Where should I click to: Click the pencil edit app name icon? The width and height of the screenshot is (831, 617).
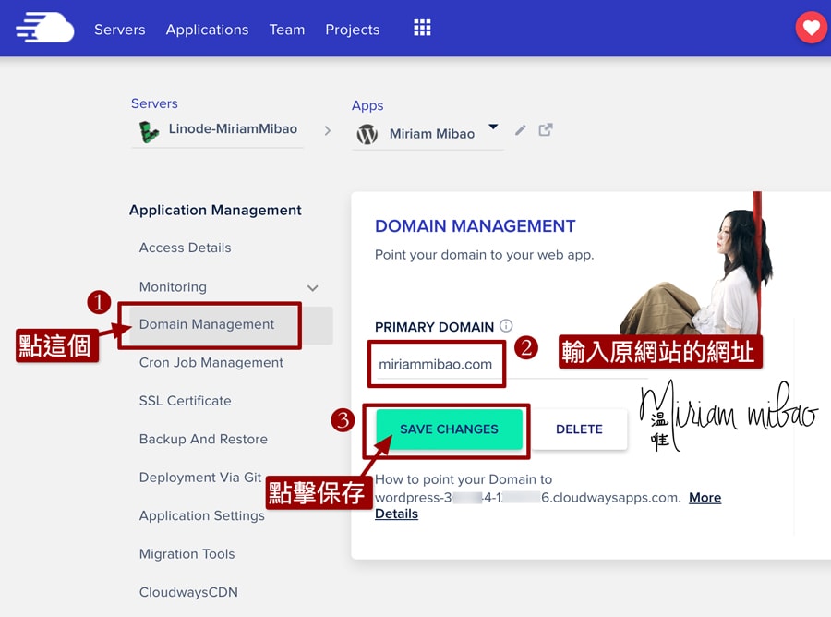pyautogui.click(x=521, y=130)
